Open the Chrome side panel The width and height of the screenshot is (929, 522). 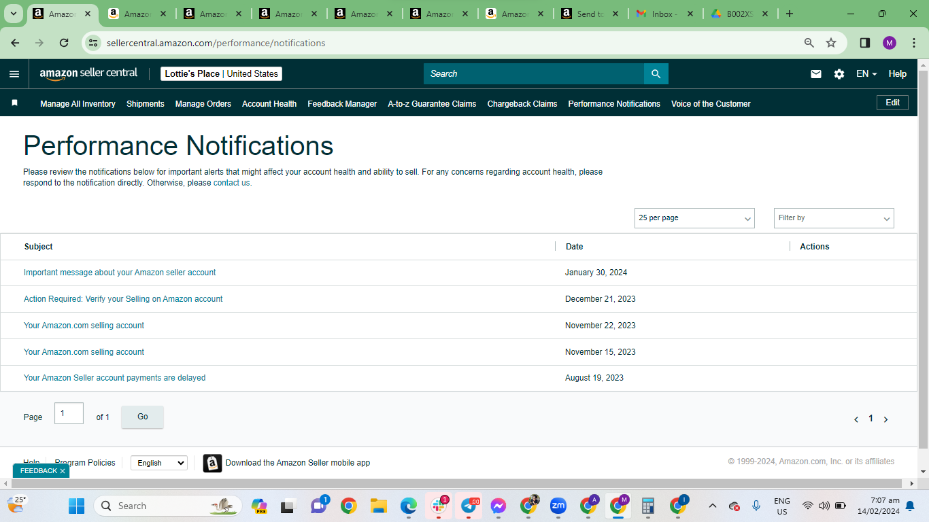click(865, 43)
